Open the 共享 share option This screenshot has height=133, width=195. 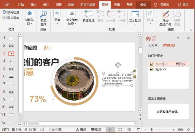[x=183, y=5]
